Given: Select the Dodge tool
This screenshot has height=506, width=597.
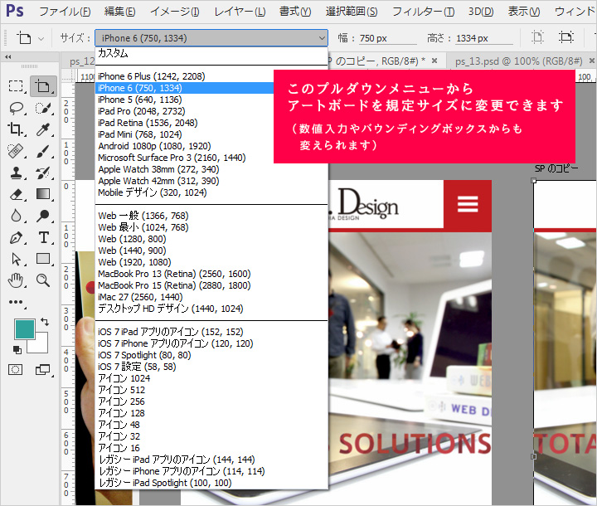Looking at the screenshot, I should [x=42, y=216].
